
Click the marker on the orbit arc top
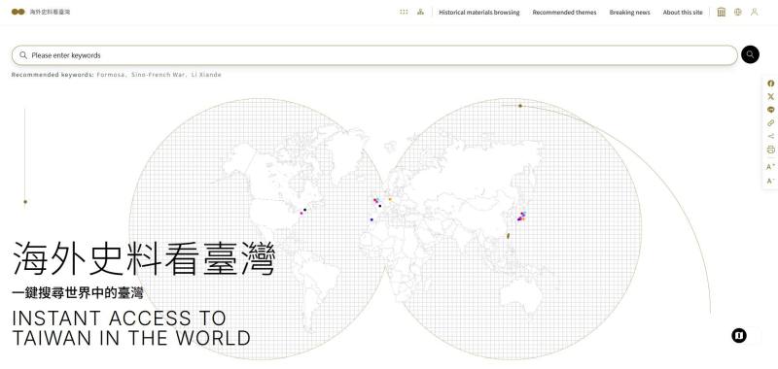(520, 106)
